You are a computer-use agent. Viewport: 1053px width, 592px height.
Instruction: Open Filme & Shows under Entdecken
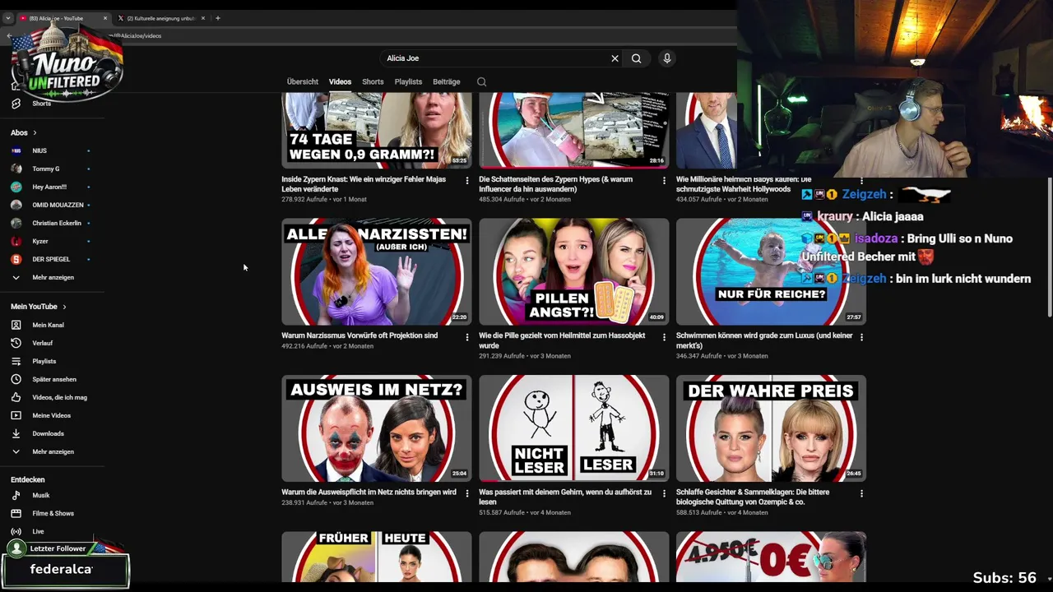[53, 513]
